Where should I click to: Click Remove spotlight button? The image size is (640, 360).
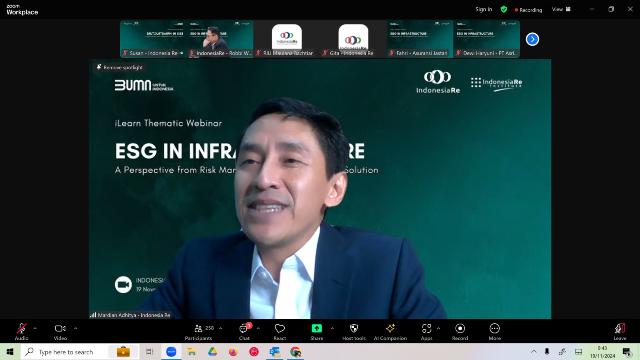click(120, 67)
